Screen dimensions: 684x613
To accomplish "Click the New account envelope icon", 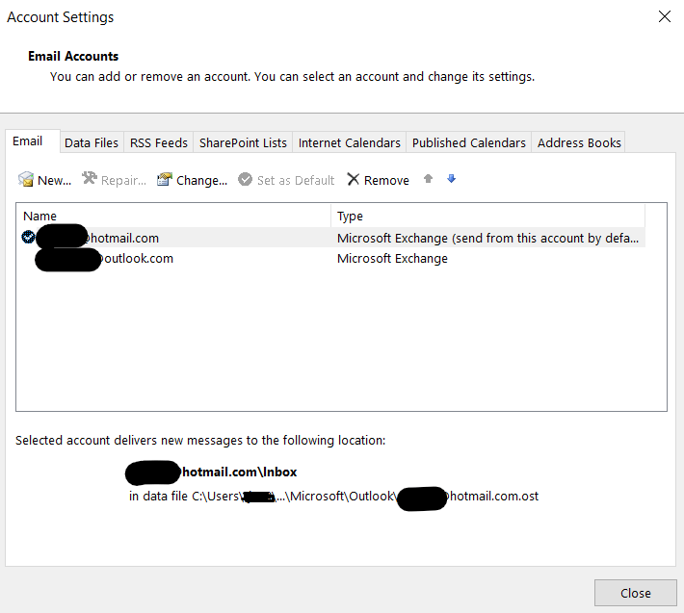I will click(x=26, y=179).
